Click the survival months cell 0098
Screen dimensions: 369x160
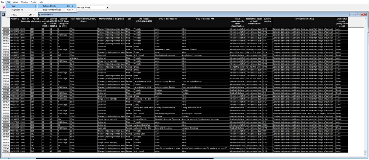click(267, 49)
